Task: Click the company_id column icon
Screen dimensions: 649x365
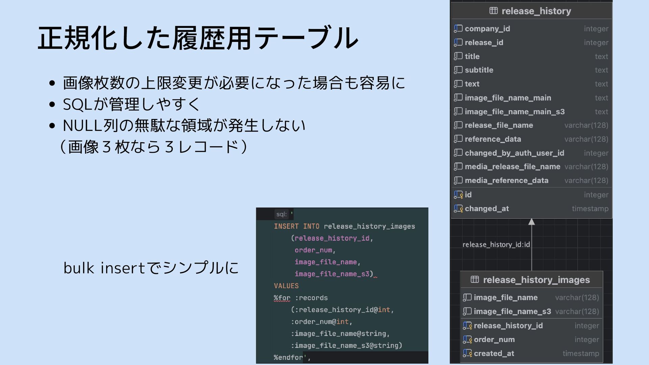Action: click(x=458, y=29)
